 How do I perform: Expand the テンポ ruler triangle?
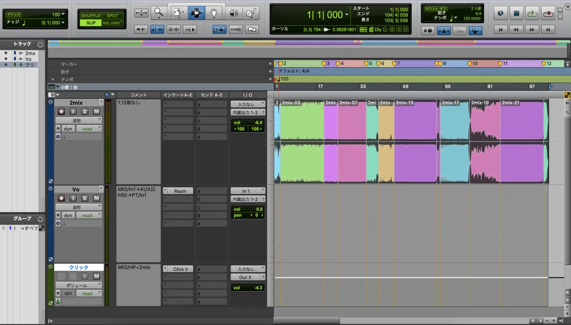pyautogui.click(x=53, y=79)
